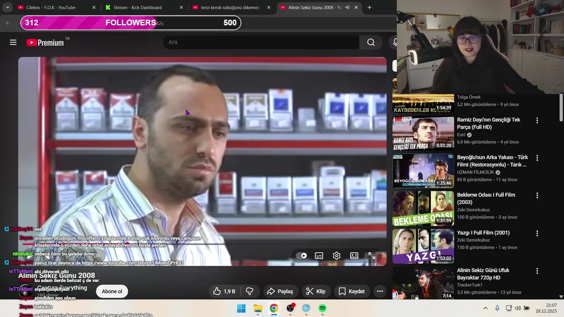
Task: Open the network tray icon
Action: [508, 308]
